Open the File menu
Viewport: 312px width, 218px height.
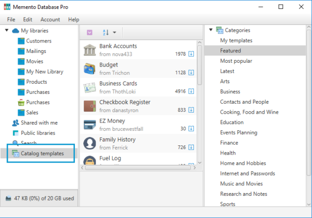click(11, 19)
